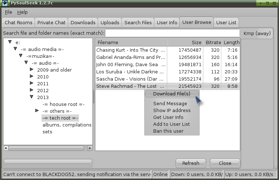Open the Help menu
The image size is (279, 180).
click(x=22, y=12)
